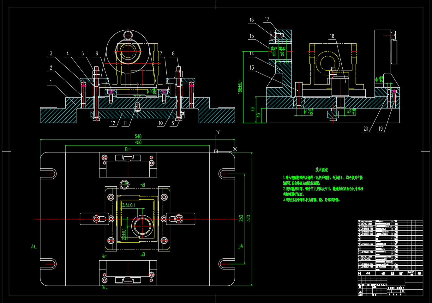Screen dimensions: 432x303
Task: Select the 3.5±0.1 dimension in plan view
Action: point(129,205)
